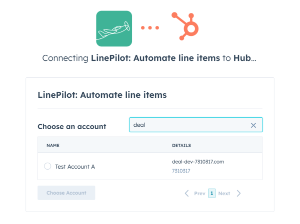Click the Choose Account button

point(66,193)
